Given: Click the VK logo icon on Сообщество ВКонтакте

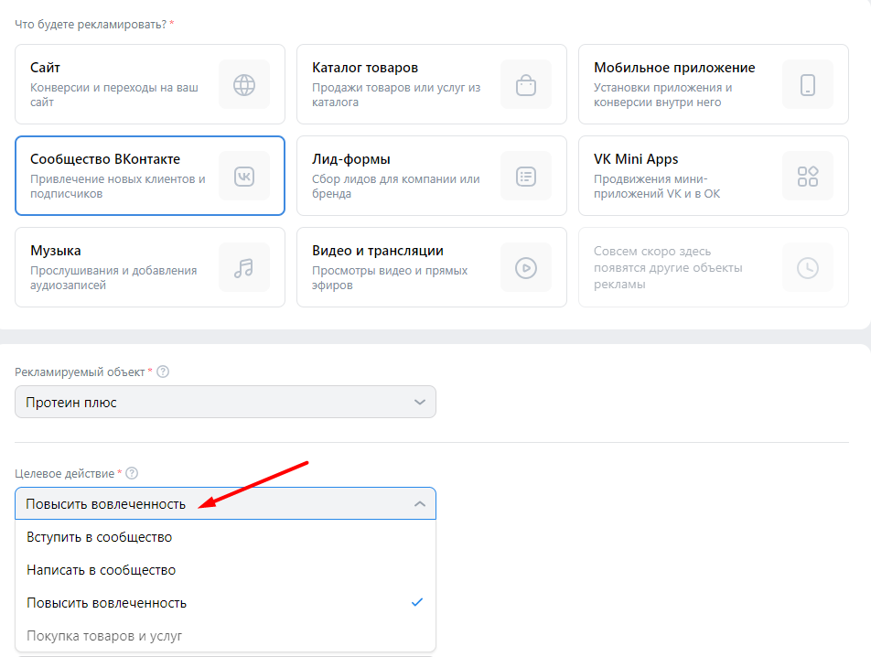Looking at the screenshot, I should 244,177.
